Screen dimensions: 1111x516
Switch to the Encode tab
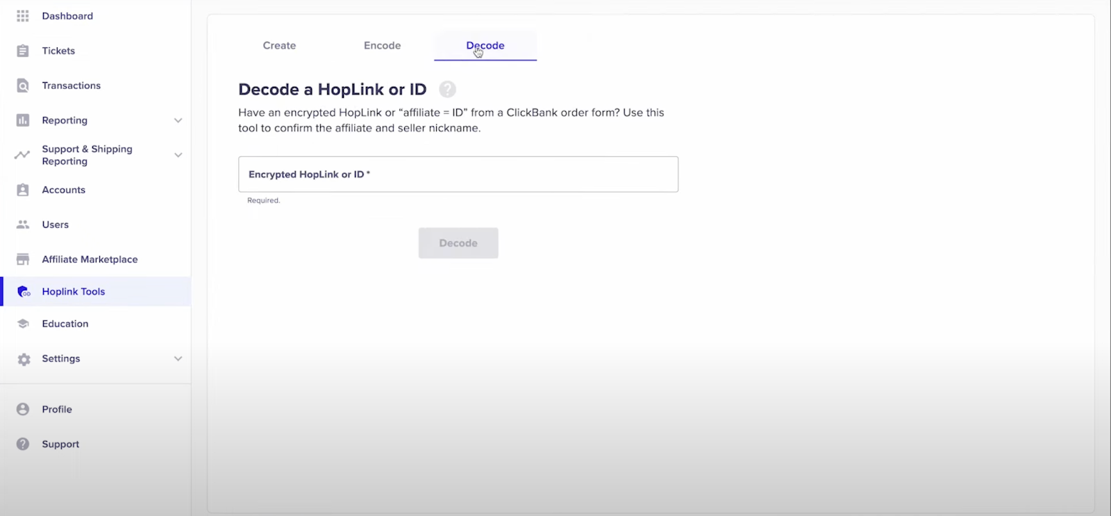[383, 45]
